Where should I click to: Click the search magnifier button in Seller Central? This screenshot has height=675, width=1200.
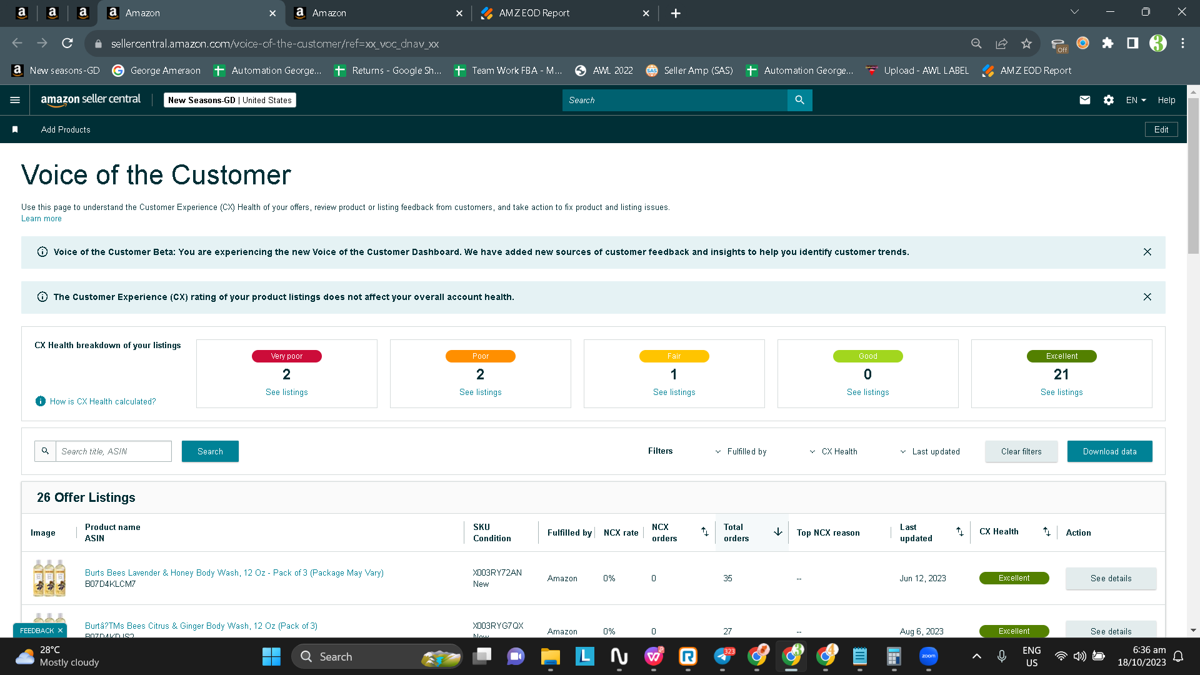point(799,100)
